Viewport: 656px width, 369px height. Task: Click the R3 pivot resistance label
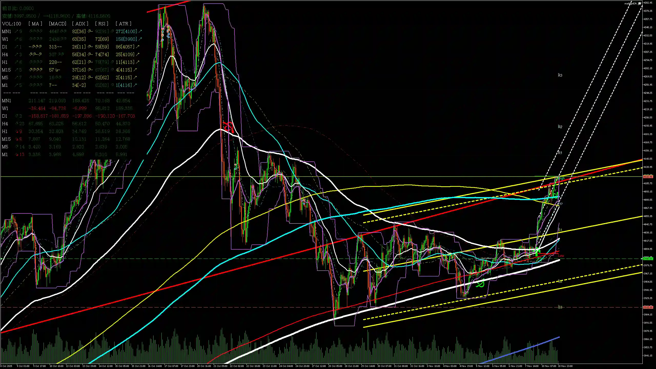(560, 75)
